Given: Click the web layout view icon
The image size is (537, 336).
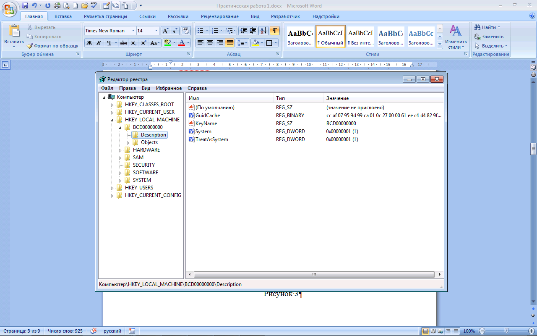Looking at the screenshot, I should pos(440,331).
